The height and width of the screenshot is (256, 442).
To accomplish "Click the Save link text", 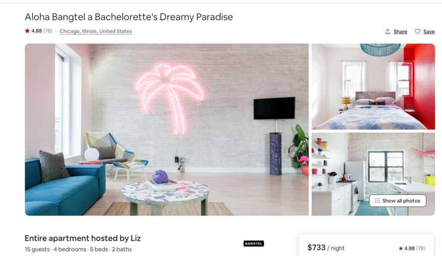I will pos(429,32).
